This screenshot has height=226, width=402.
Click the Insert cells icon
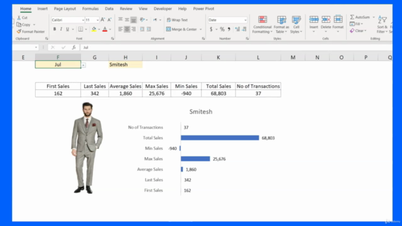point(313,19)
